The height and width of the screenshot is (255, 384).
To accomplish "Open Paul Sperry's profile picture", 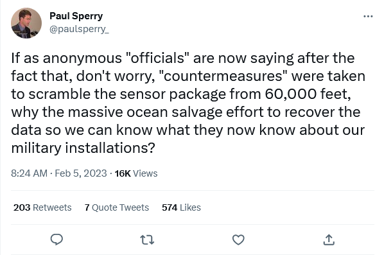I will pos(26,23).
